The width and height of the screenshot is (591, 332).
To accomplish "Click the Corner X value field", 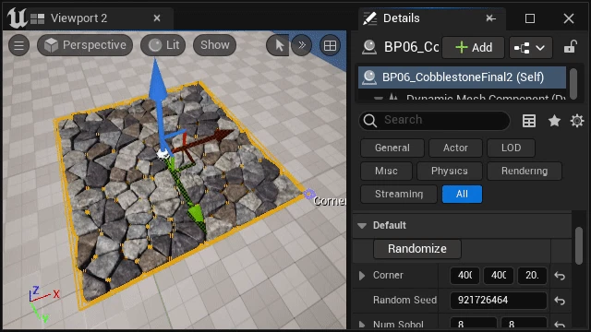I will click(464, 276).
